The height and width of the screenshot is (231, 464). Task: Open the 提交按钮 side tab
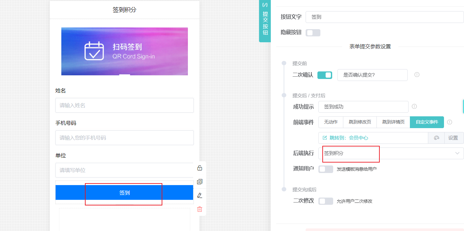[x=265, y=21]
